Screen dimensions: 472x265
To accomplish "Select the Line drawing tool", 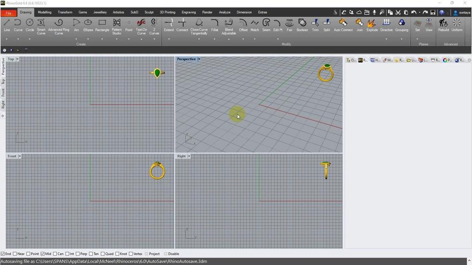I will click(7, 25).
